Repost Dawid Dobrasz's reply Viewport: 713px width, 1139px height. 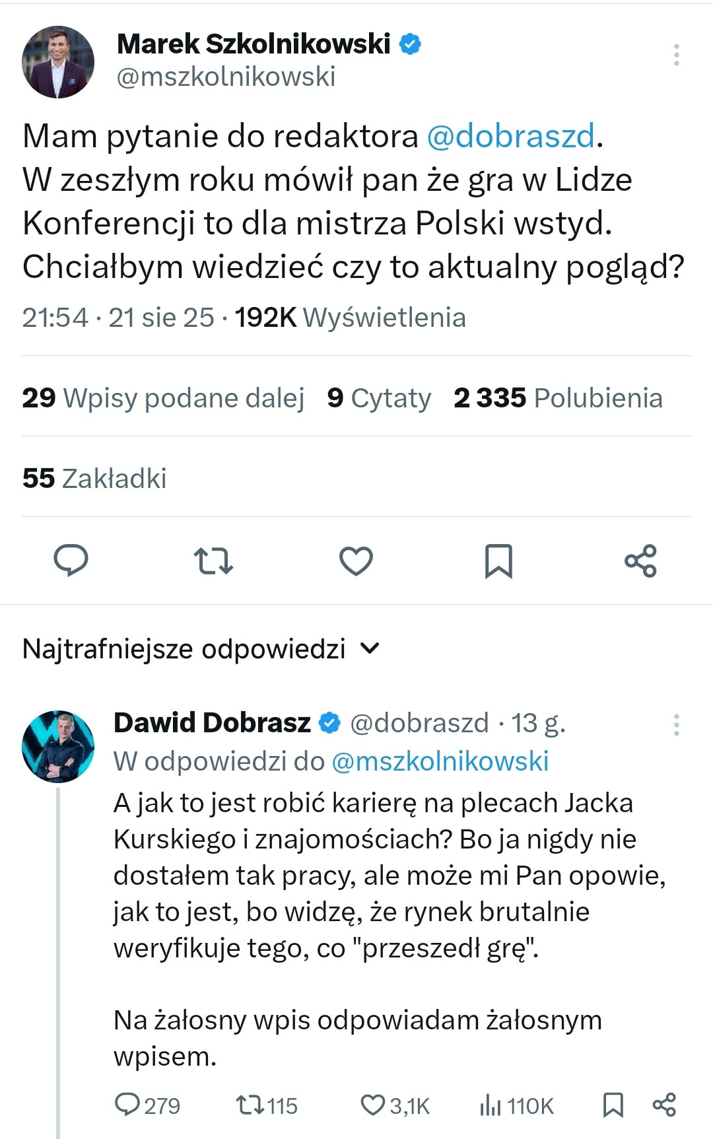[x=250, y=1105]
